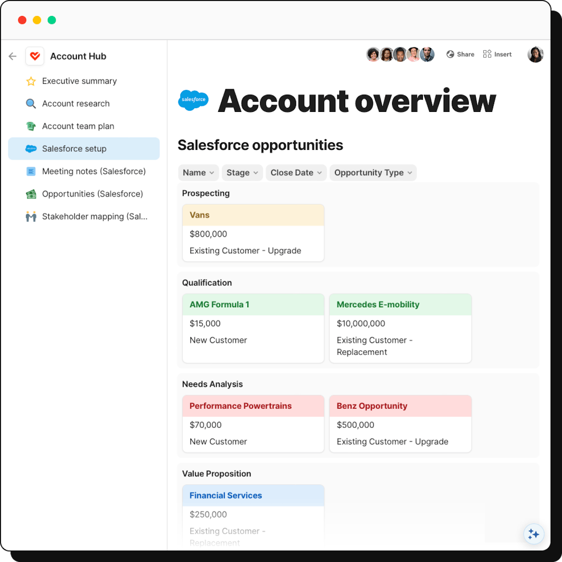Image resolution: width=562 pixels, height=562 pixels.
Task: Click the Salesforce cloud logo beside title
Action: pyautogui.click(x=193, y=100)
